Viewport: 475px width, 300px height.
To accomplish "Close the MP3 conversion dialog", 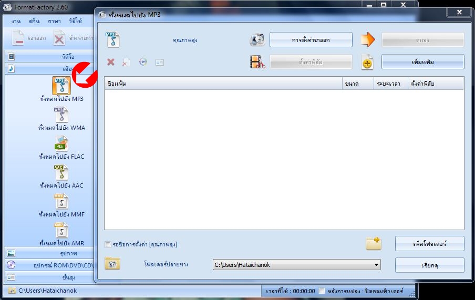I will pos(459,12).
